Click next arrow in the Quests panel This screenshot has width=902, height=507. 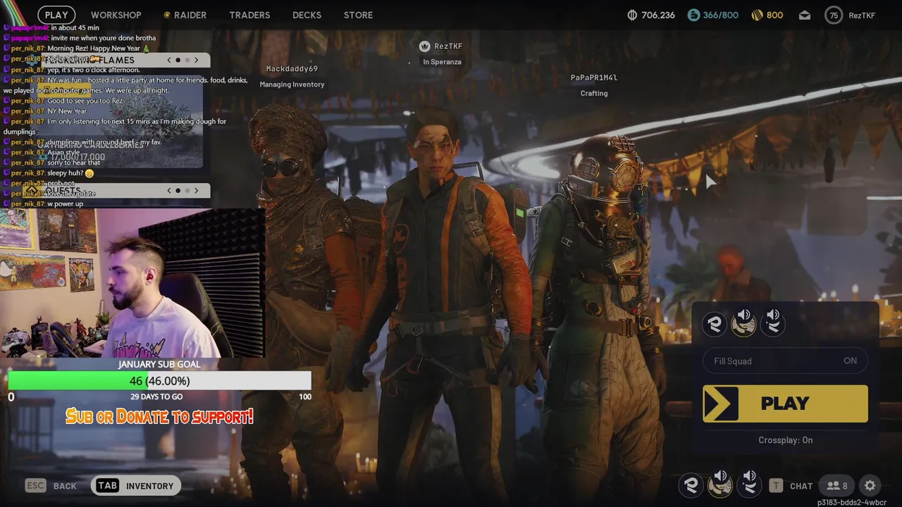(x=197, y=191)
